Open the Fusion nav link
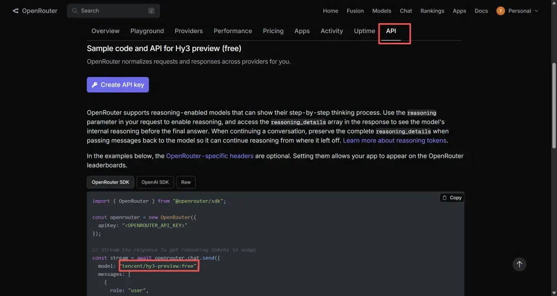 pyautogui.click(x=355, y=11)
